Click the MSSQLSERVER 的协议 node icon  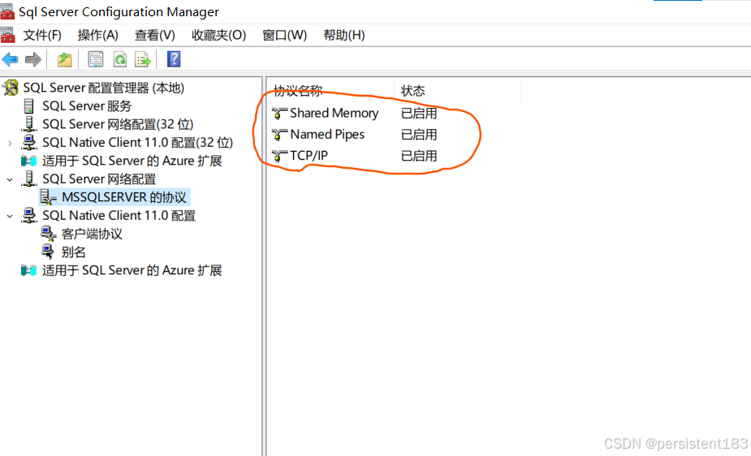point(49,197)
